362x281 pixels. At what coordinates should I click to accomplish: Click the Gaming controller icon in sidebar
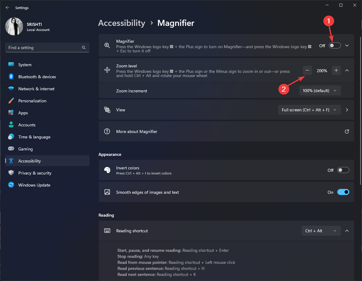(x=11, y=149)
